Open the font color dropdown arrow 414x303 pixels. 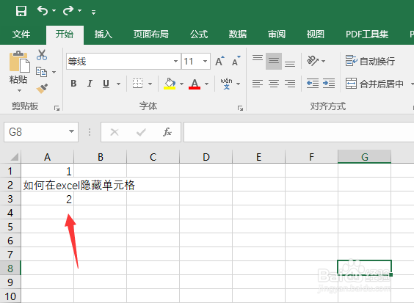pos(206,84)
